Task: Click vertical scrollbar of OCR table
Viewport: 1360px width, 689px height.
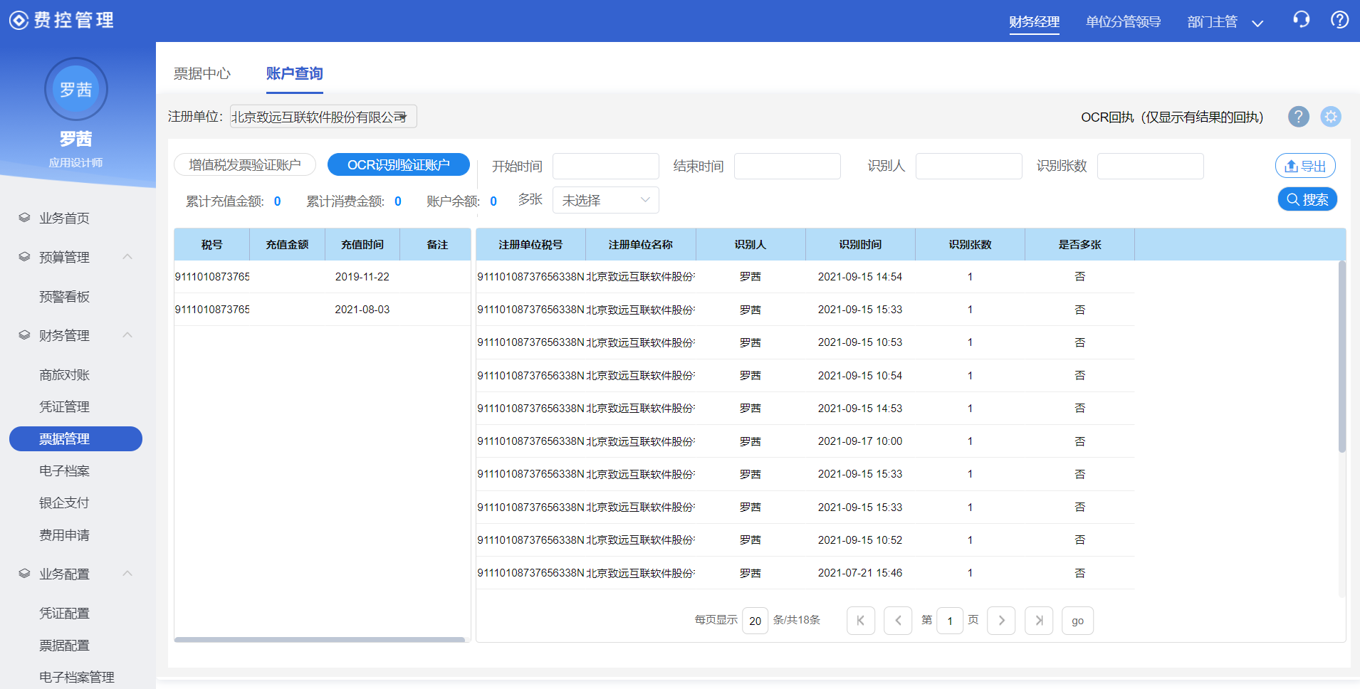Action: click(x=1342, y=357)
